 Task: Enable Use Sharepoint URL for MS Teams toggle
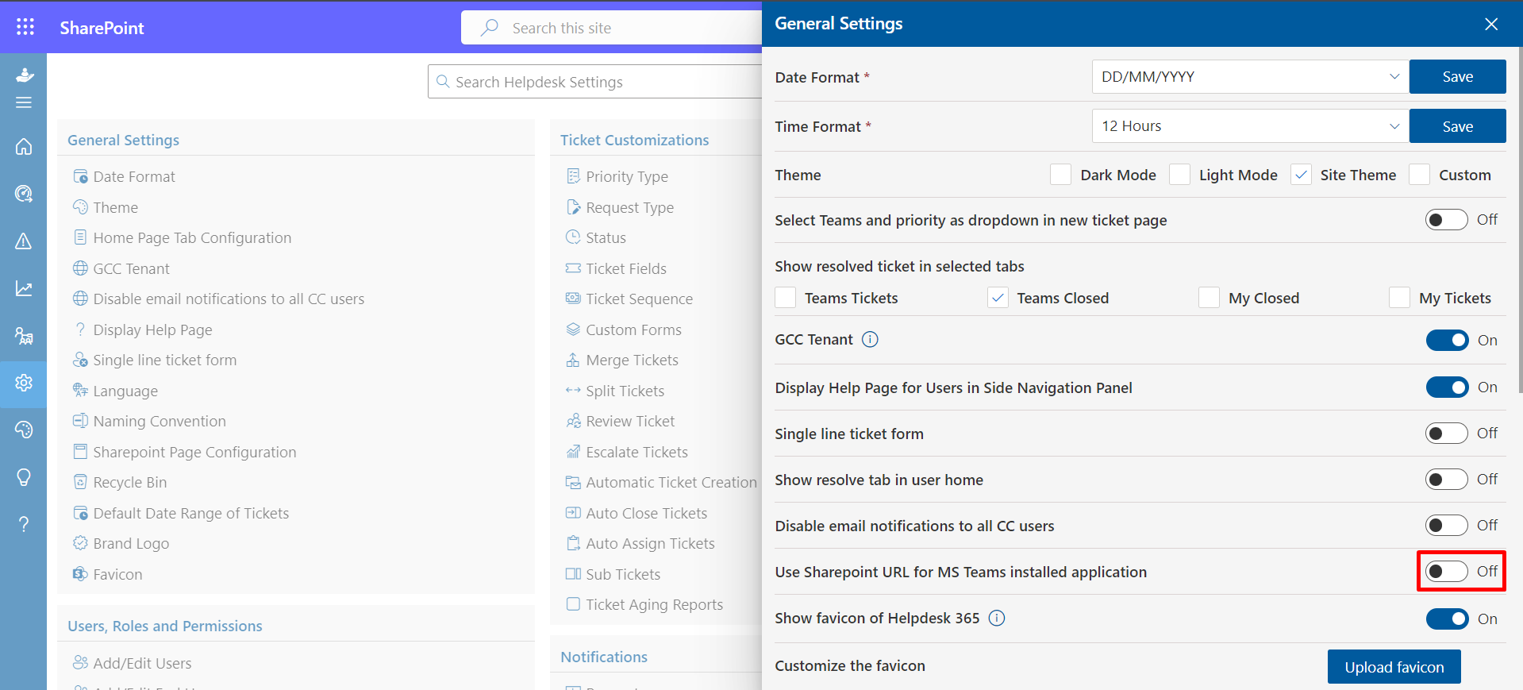pyautogui.click(x=1446, y=572)
